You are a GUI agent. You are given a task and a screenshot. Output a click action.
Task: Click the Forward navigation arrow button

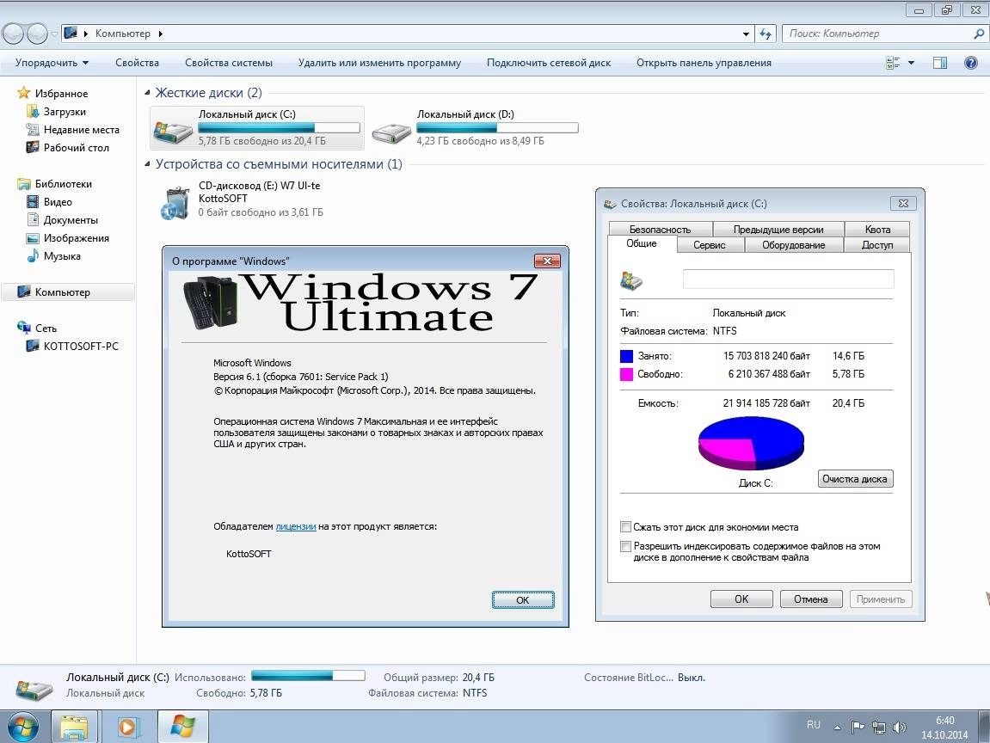(37, 34)
